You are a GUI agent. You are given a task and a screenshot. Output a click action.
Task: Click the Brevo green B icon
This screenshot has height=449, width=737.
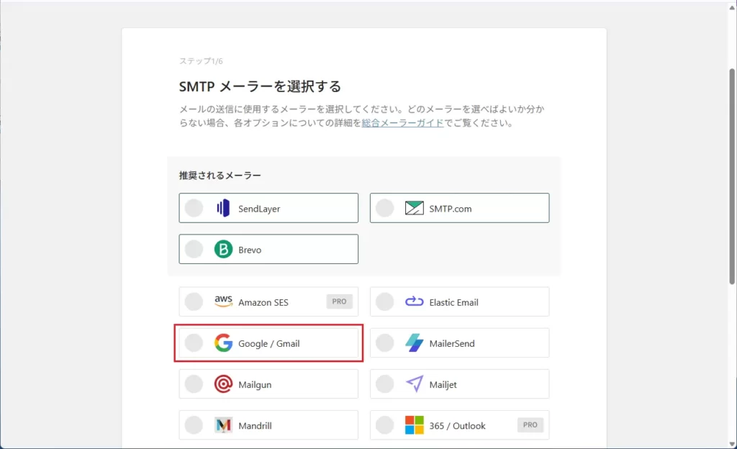coord(223,249)
